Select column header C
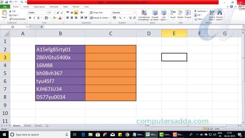This screenshot has height=138, width=245. tap(111, 33)
